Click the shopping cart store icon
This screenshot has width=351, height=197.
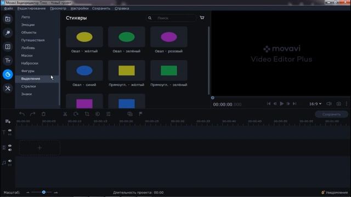click(x=202, y=18)
